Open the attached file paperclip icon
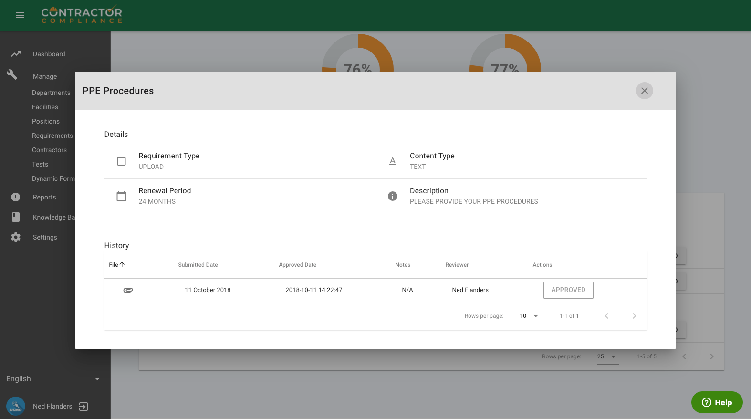 click(x=128, y=290)
